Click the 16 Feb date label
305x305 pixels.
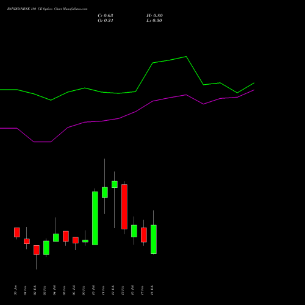pos(132,290)
